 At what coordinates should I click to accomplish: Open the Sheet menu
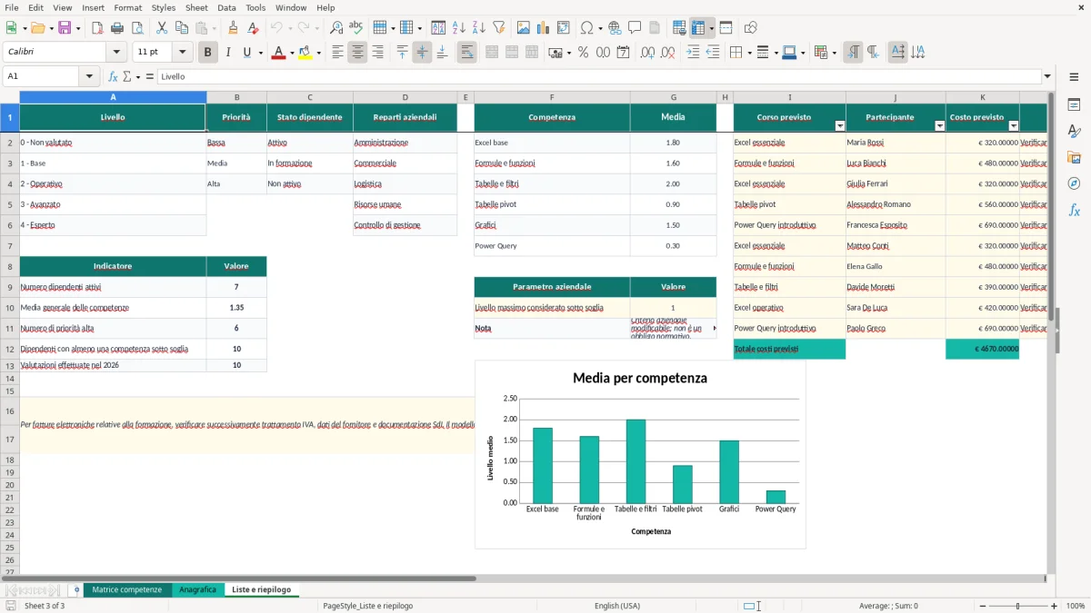pyautogui.click(x=196, y=7)
